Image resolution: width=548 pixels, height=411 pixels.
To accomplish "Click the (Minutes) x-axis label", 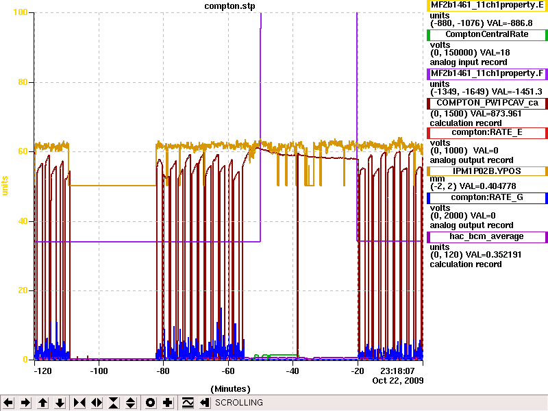I will (x=230, y=389).
